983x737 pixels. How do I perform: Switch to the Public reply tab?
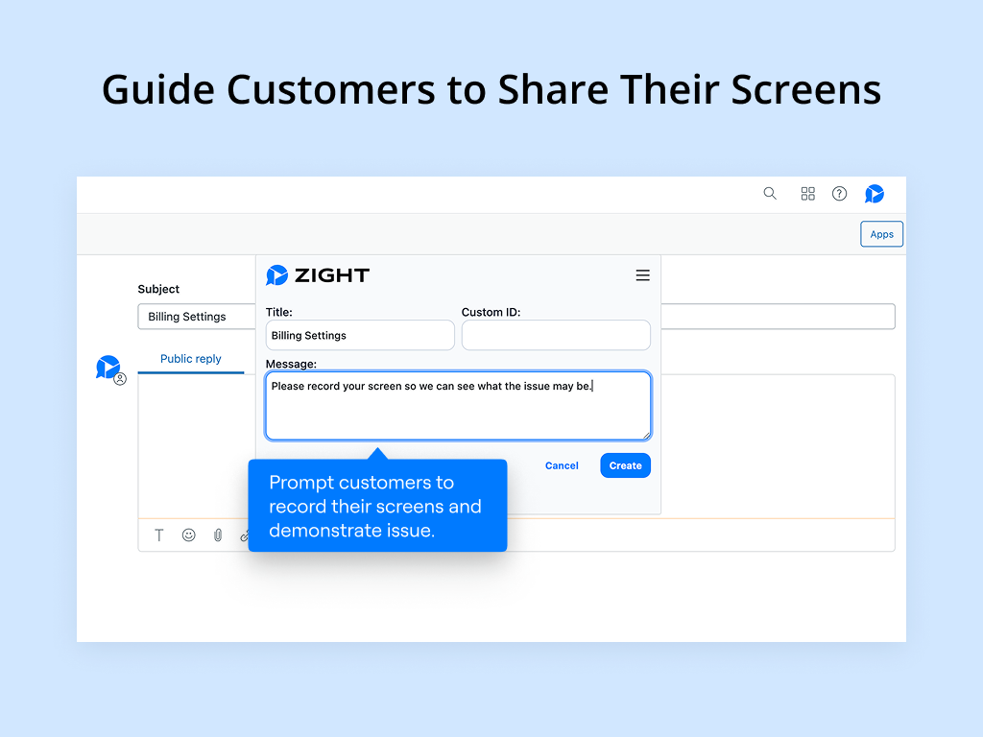click(191, 358)
